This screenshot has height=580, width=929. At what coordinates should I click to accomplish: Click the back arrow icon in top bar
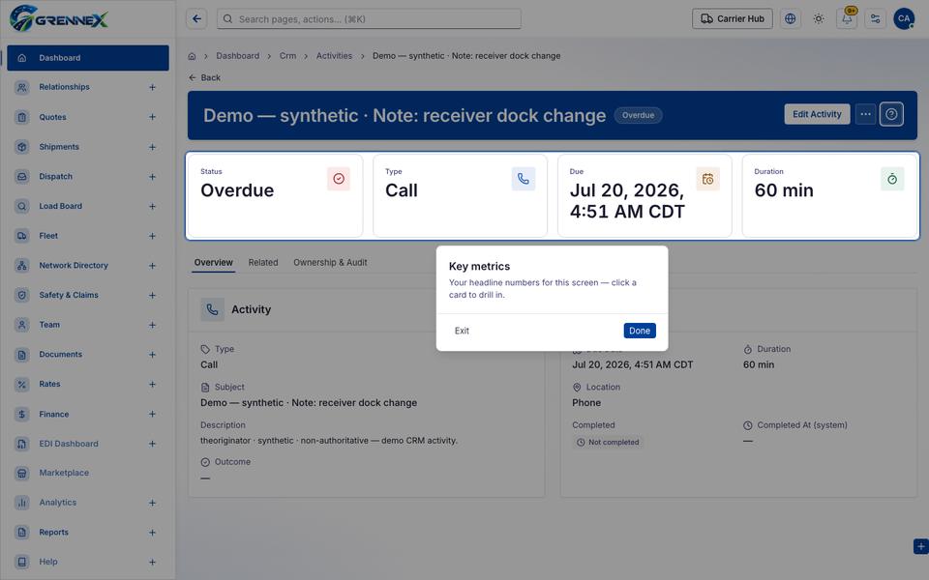click(x=196, y=19)
